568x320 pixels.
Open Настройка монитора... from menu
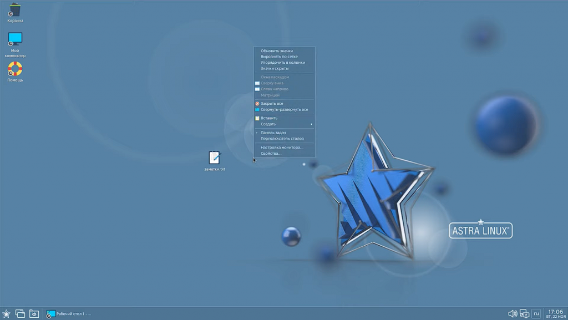pos(285,148)
